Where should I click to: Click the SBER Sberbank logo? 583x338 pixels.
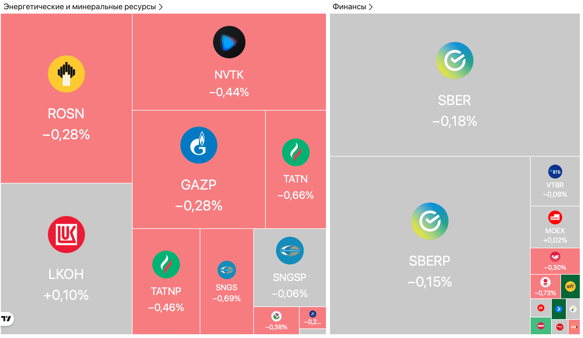click(x=454, y=61)
